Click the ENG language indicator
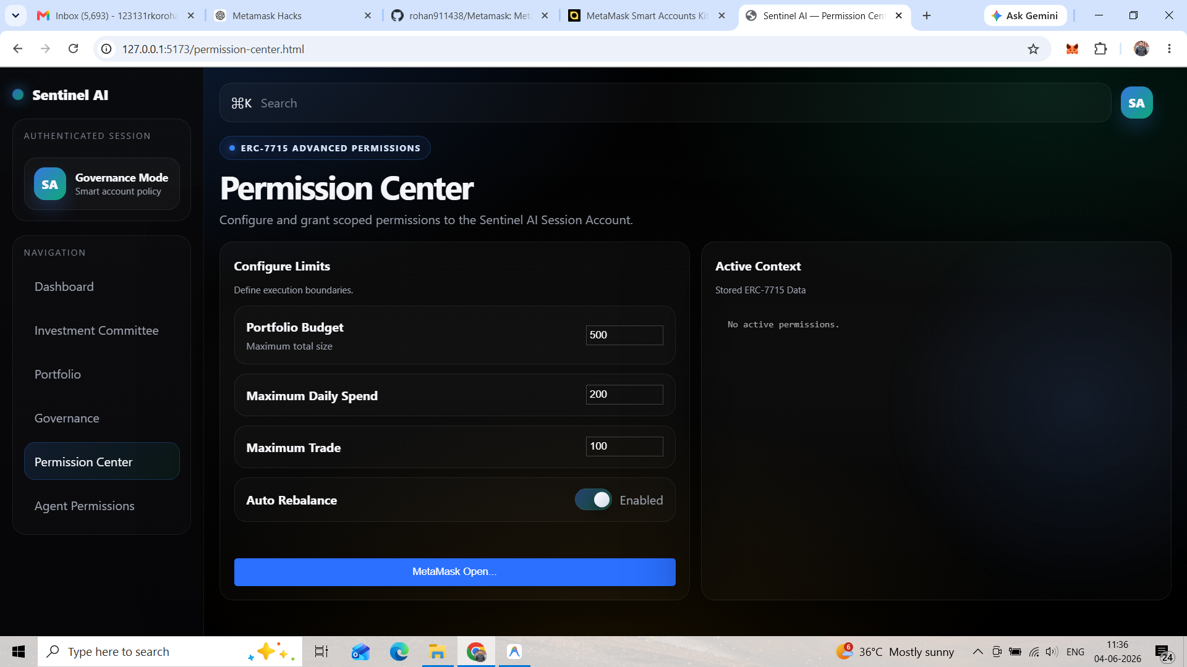 (1075, 652)
